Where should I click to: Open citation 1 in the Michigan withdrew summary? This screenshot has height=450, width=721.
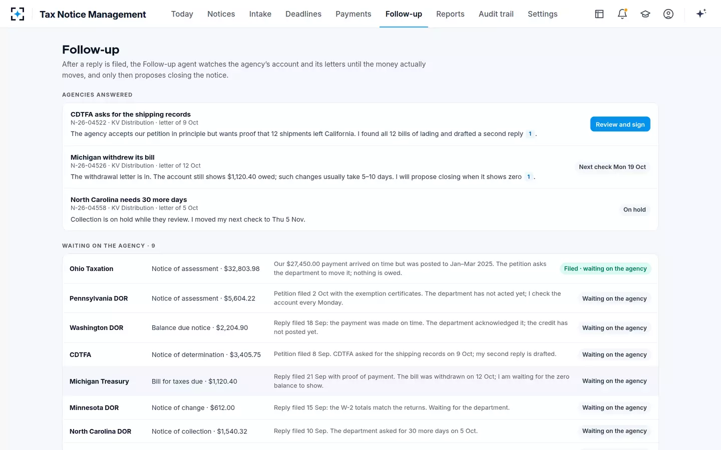tap(529, 176)
